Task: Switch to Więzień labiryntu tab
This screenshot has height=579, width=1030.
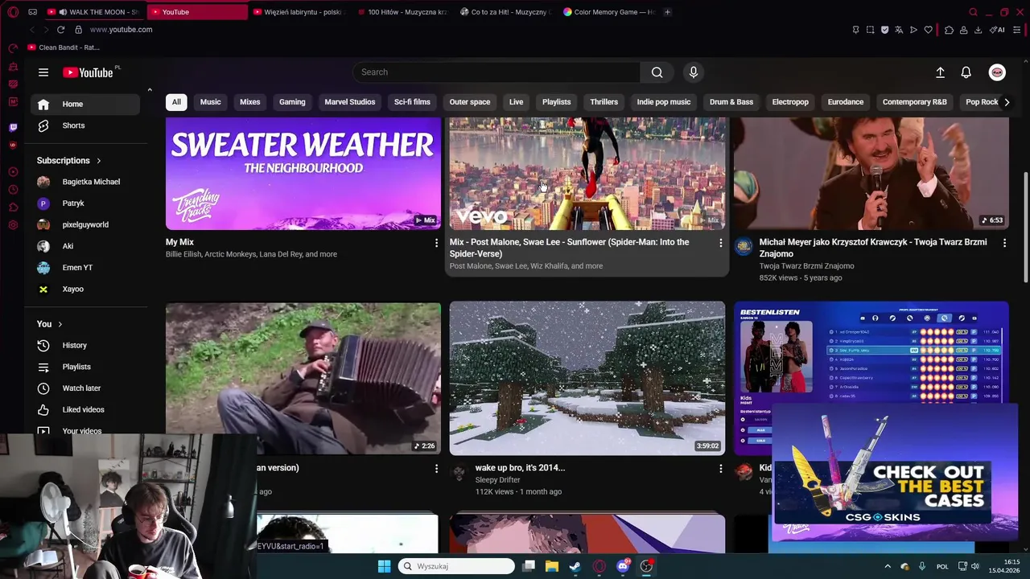Action: [298, 12]
